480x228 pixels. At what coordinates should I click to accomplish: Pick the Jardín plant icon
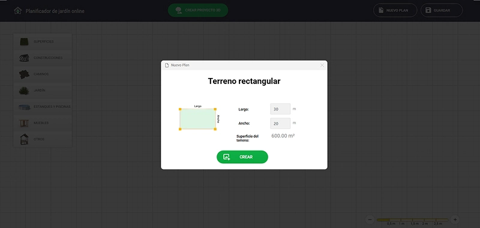coord(24,91)
